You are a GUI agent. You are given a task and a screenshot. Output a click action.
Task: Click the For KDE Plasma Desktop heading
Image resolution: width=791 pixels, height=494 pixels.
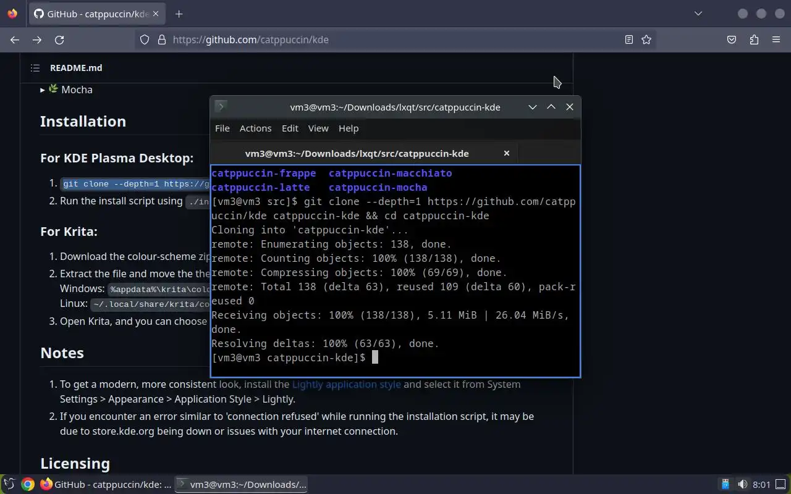117,158
